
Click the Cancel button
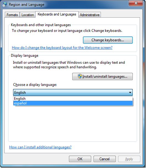(x=104, y=159)
